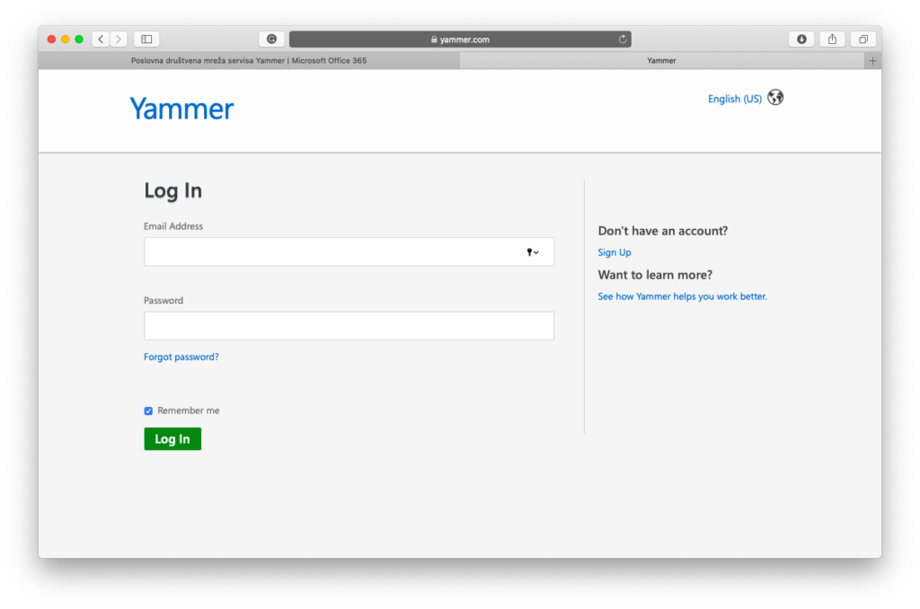
Task: Click the extension icon left of address bar
Action: pyautogui.click(x=271, y=40)
